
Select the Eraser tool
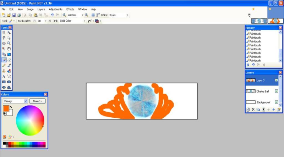9,60
